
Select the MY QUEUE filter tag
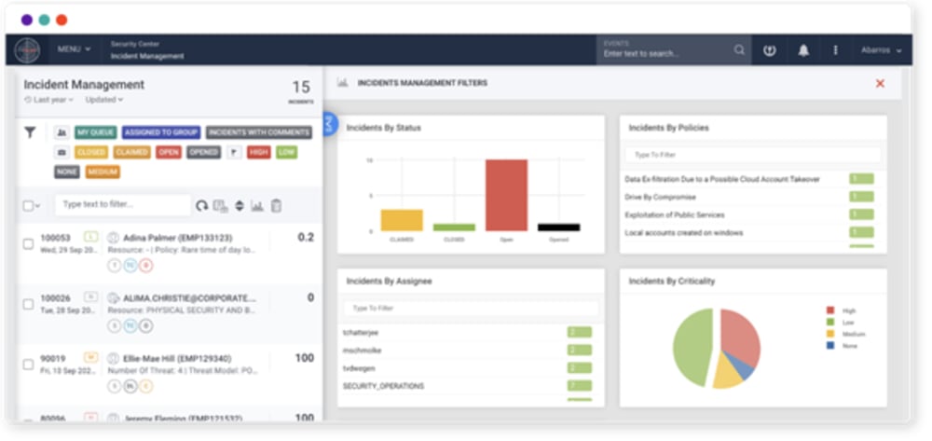95,132
